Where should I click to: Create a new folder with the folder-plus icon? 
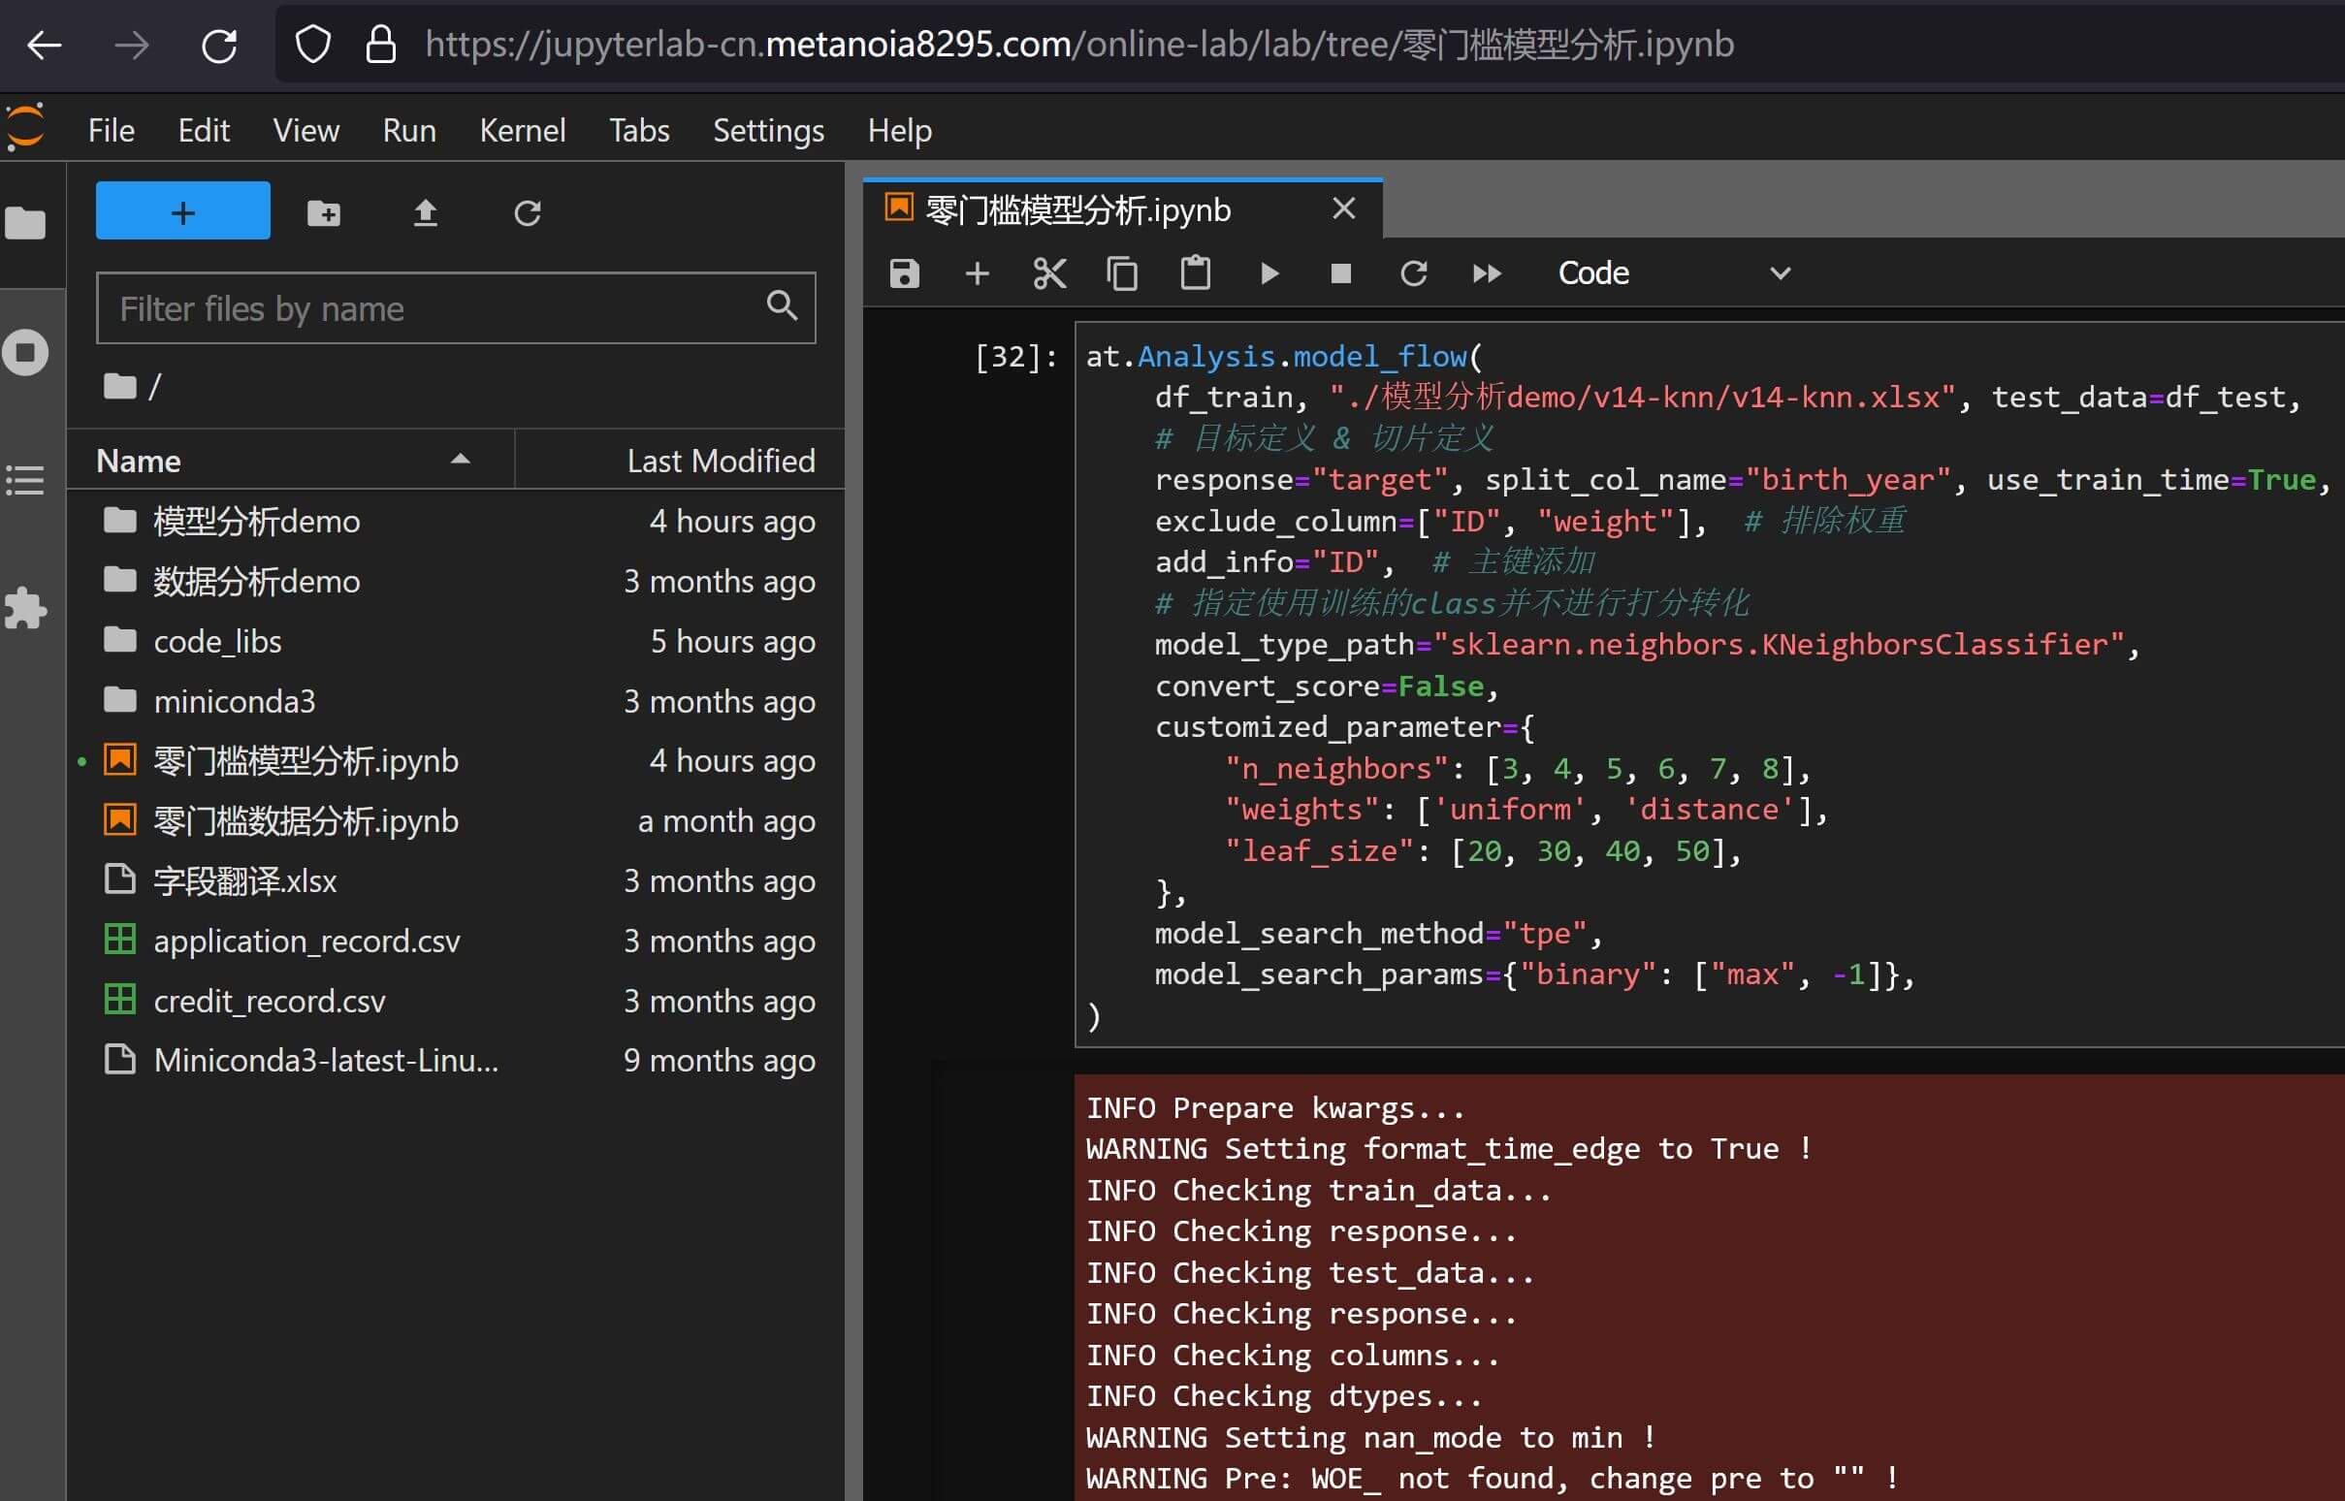(324, 212)
